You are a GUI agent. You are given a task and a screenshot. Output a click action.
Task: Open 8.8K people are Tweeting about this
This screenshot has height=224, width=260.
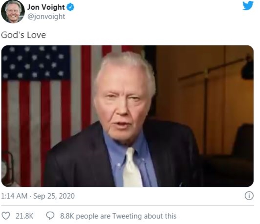(118, 216)
